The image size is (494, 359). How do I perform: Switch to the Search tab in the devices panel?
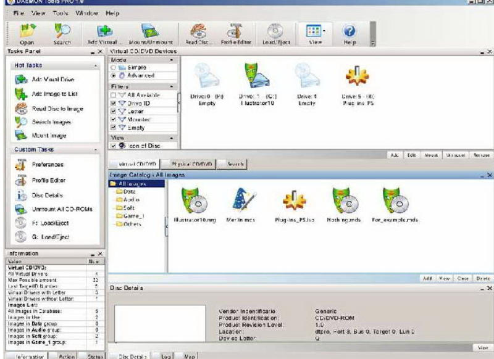(x=232, y=164)
